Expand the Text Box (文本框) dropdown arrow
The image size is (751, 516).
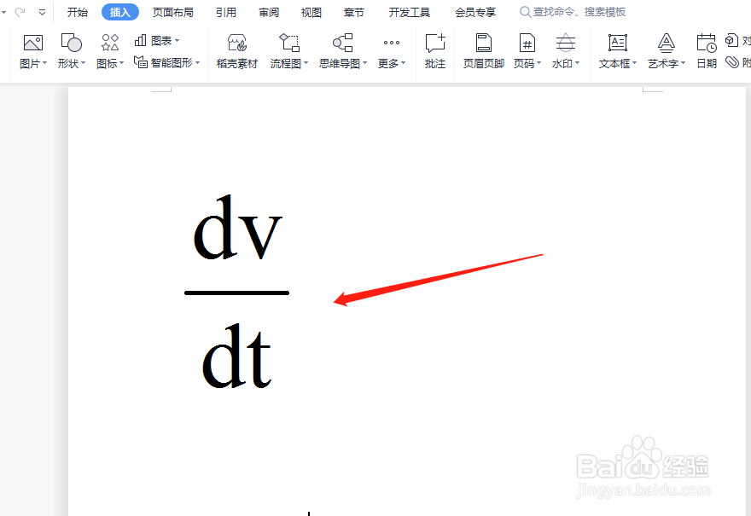(x=635, y=63)
